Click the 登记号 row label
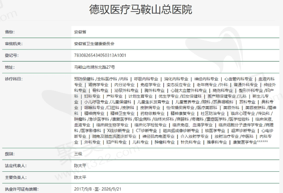 point(11,55)
